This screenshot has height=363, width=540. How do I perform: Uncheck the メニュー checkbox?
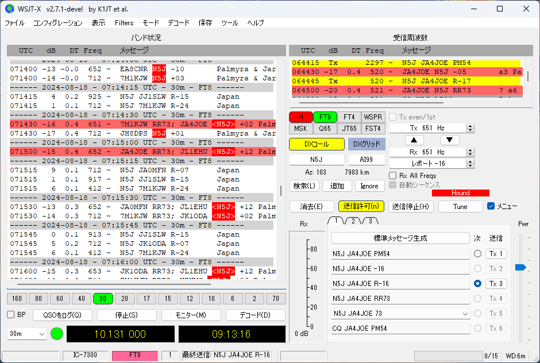tap(491, 206)
